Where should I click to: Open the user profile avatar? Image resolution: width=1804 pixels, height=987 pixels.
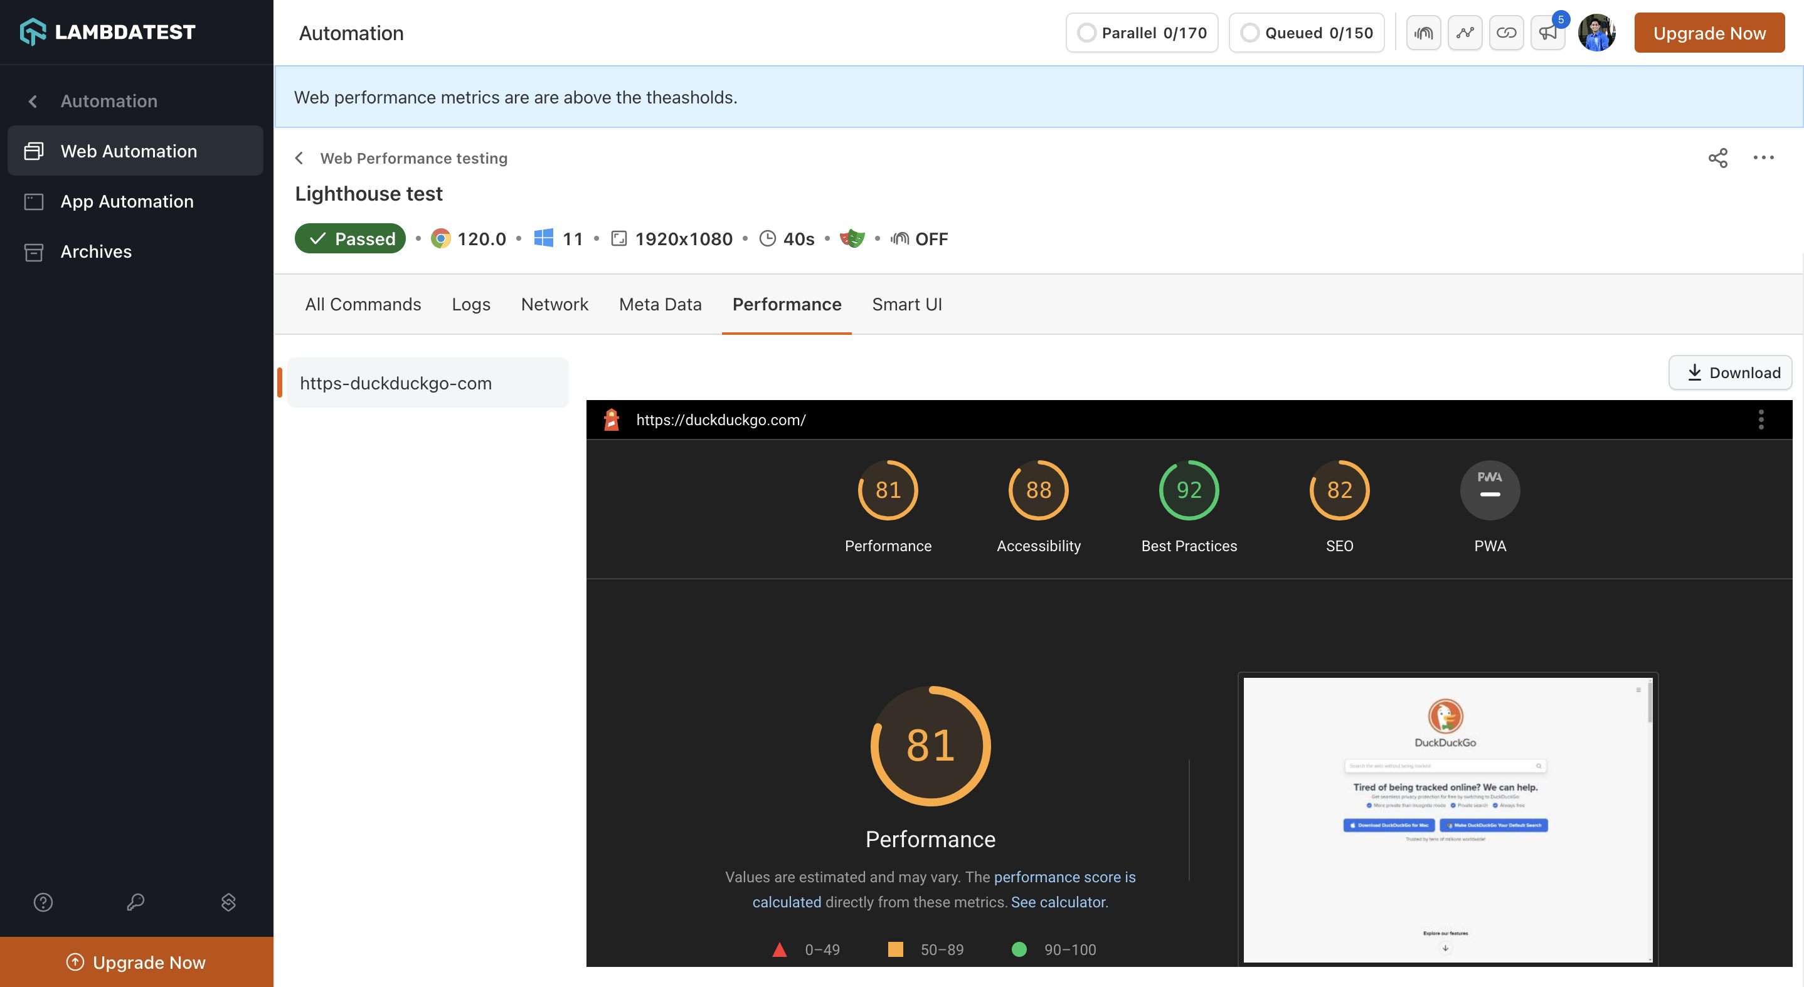pos(1596,33)
